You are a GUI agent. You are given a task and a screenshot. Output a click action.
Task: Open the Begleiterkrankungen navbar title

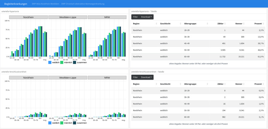[16, 4]
